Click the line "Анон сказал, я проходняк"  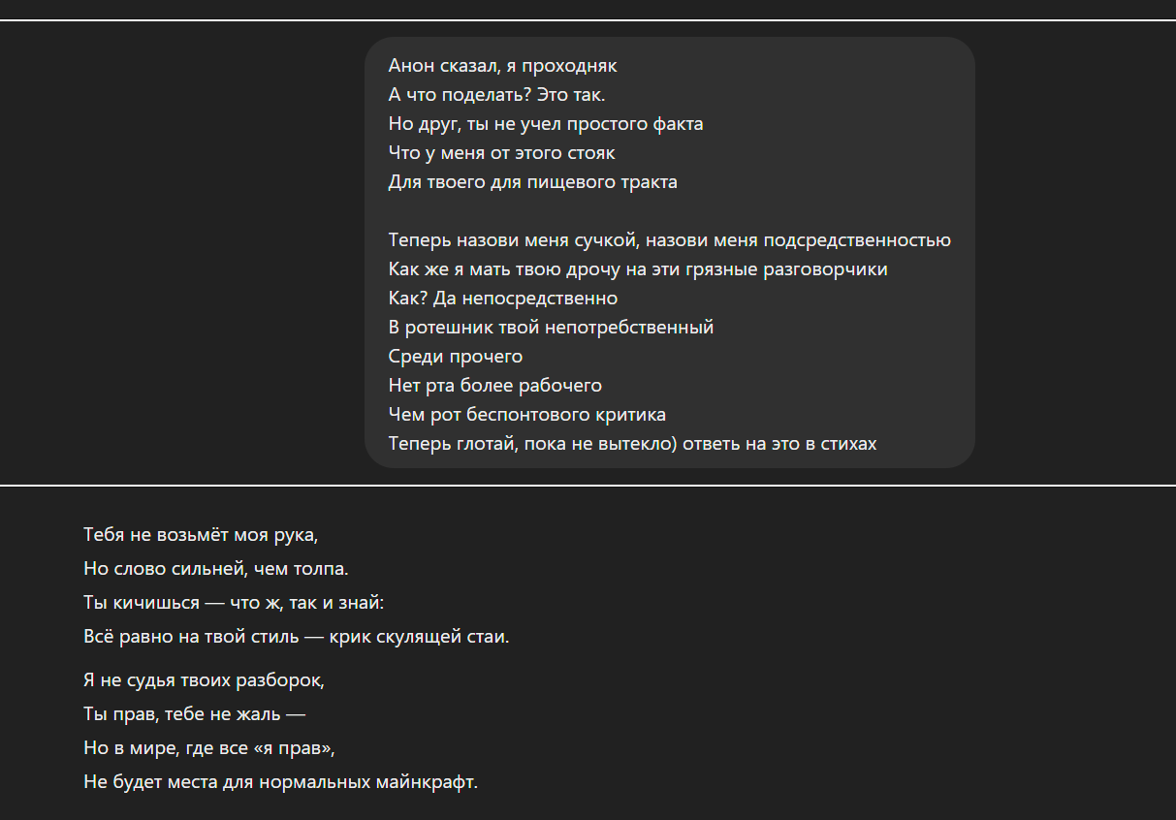(x=502, y=66)
